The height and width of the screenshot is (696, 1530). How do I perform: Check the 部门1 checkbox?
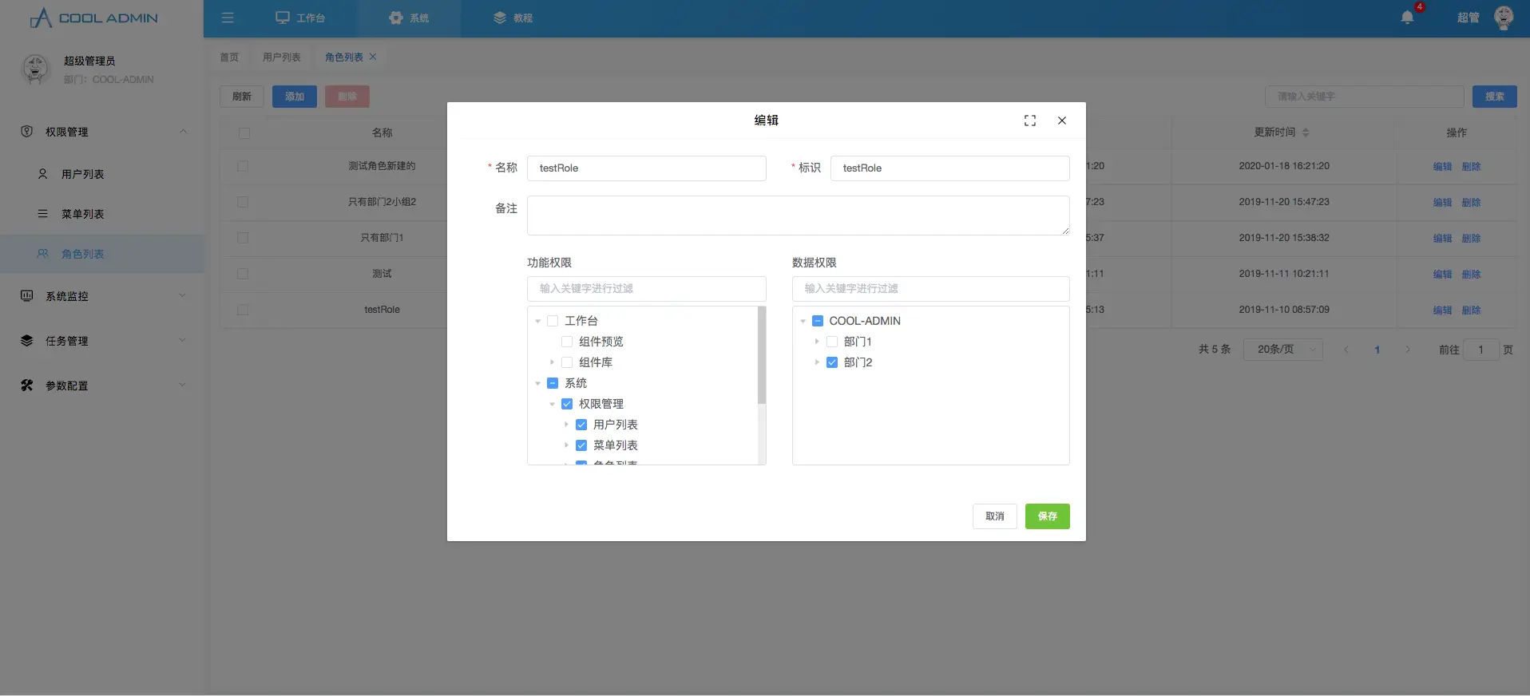pos(832,342)
